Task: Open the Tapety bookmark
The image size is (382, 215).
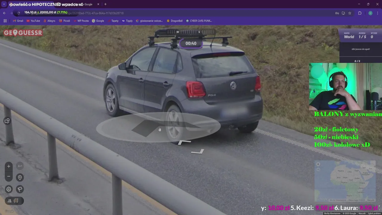Action: pyautogui.click(x=113, y=21)
